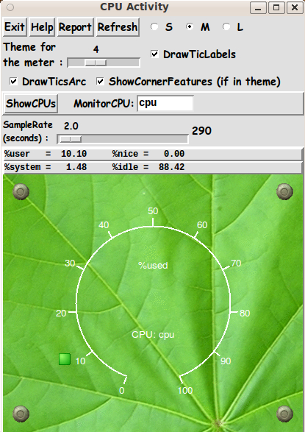Click the Report button

click(76, 27)
